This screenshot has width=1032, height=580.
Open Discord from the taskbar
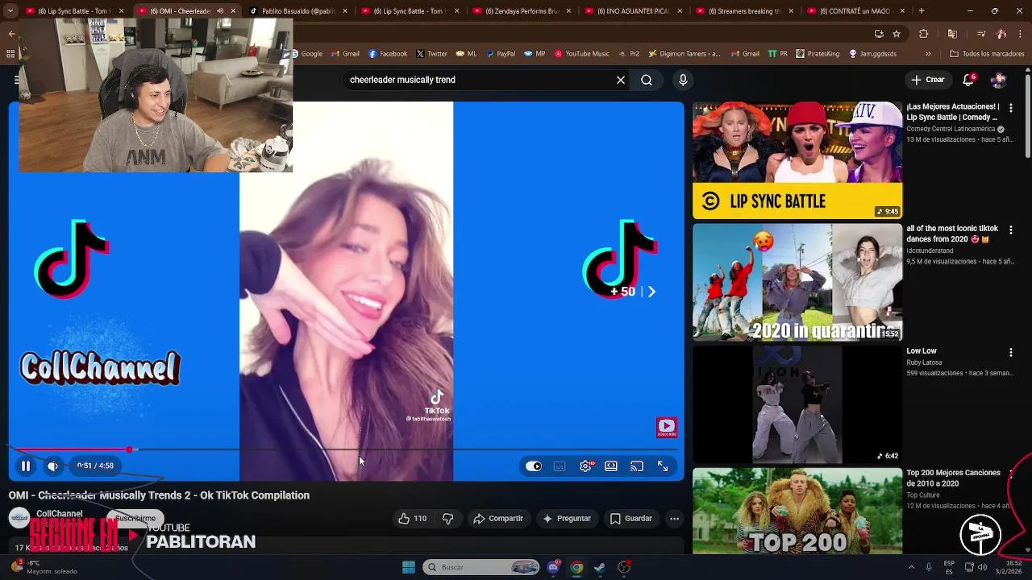(x=553, y=567)
